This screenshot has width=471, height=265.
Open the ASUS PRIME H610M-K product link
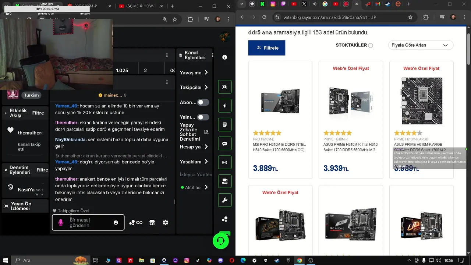coord(350,147)
